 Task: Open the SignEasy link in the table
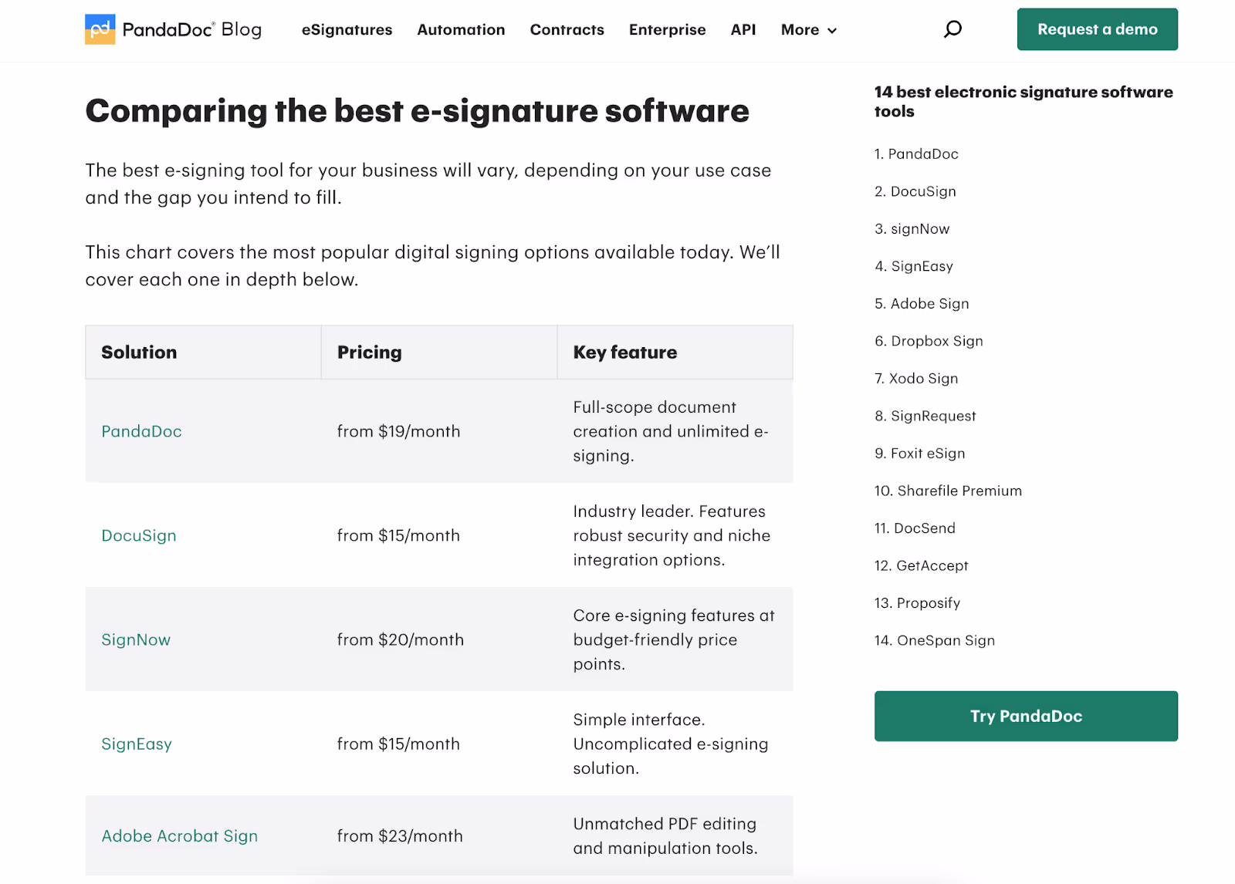click(x=137, y=744)
